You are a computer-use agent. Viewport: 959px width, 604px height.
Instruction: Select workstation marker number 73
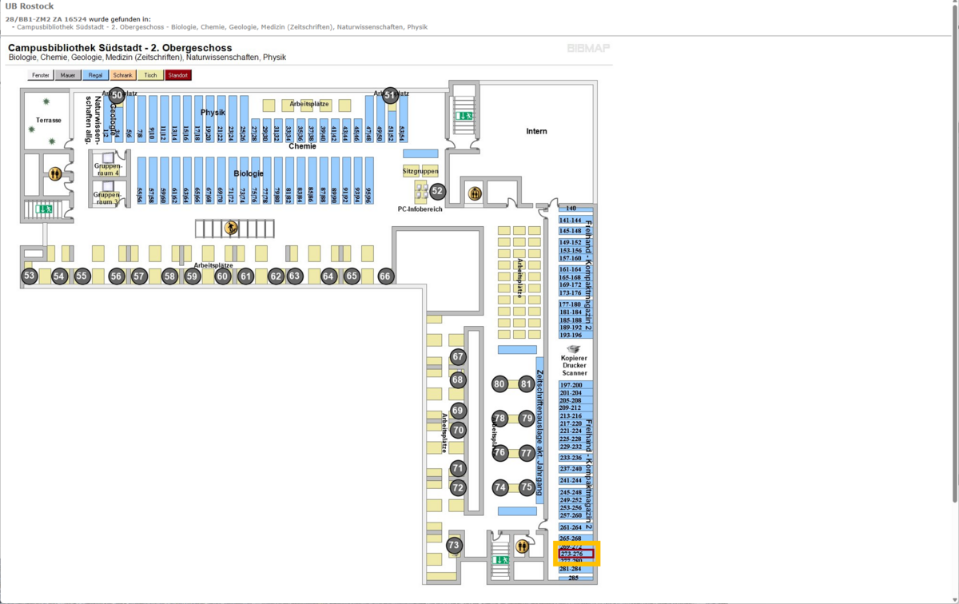coord(454,546)
